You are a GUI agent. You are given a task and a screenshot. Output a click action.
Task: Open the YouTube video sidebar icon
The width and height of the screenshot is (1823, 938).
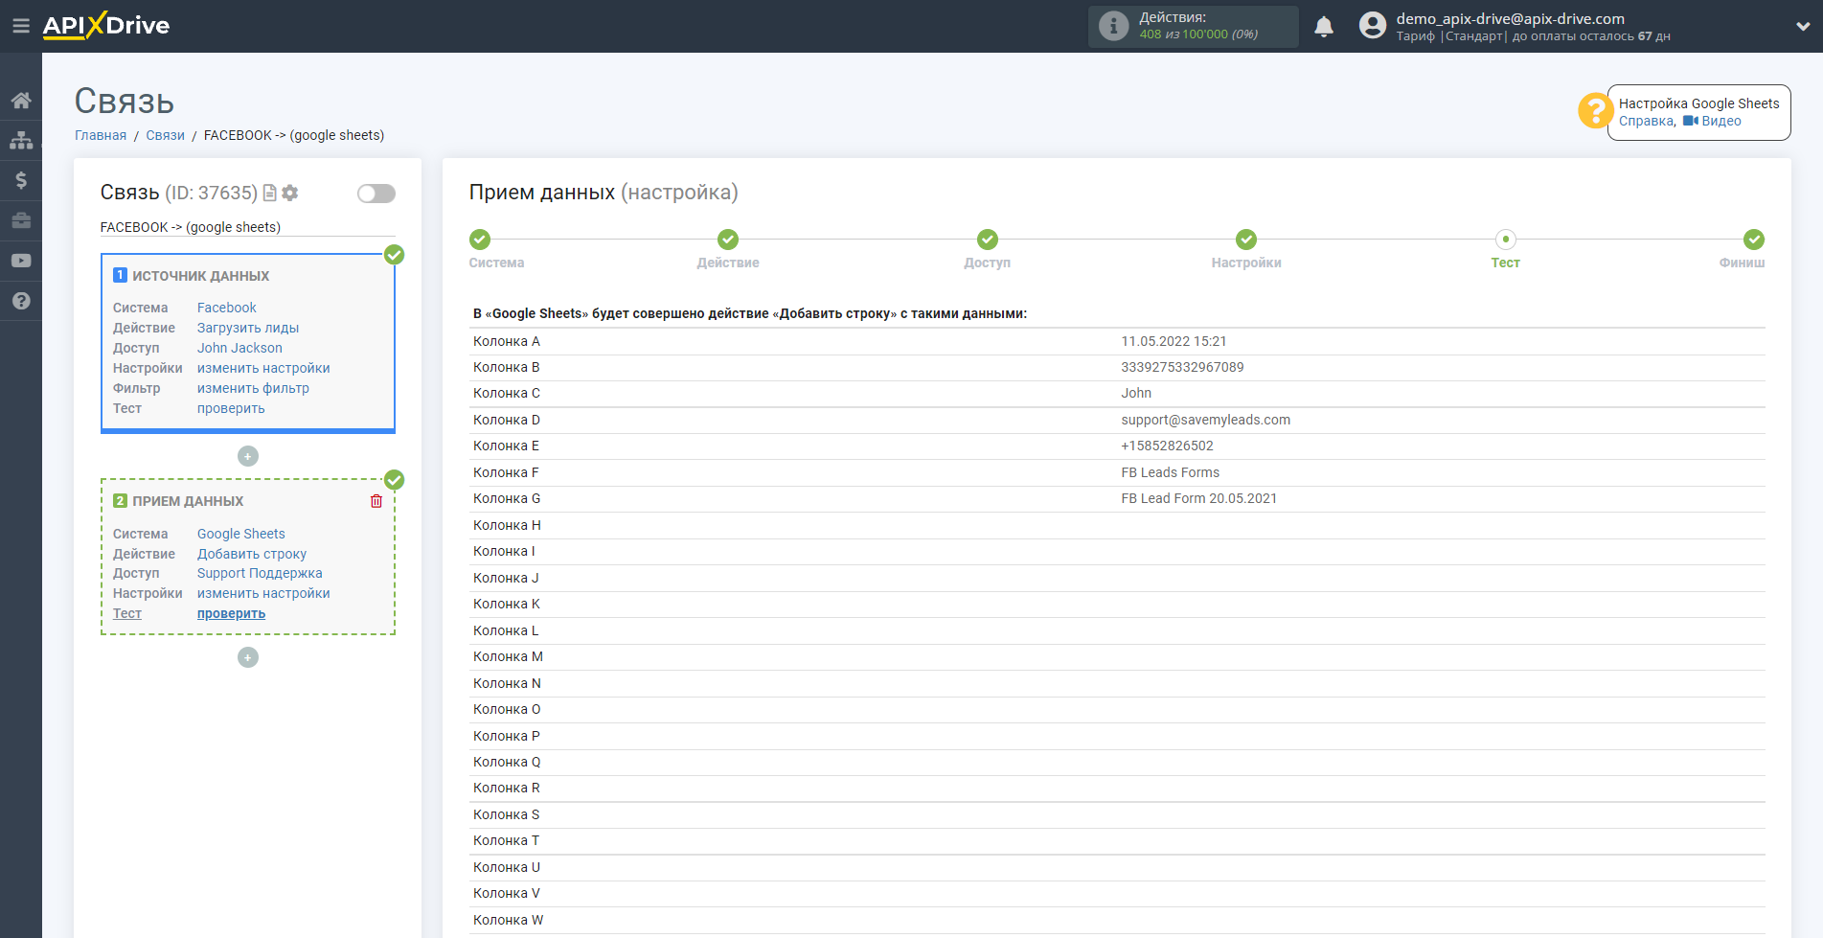coord(21,261)
